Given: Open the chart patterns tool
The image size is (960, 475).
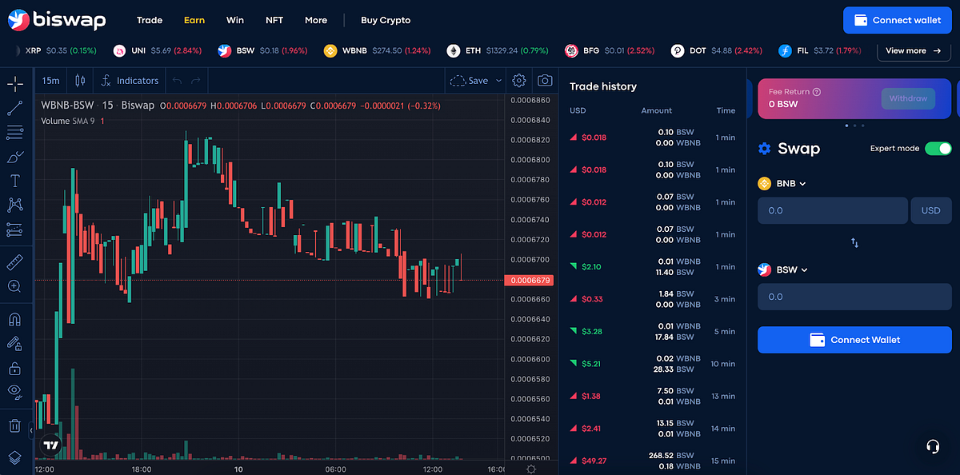Looking at the screenshot, I should (x=14, y=205).
